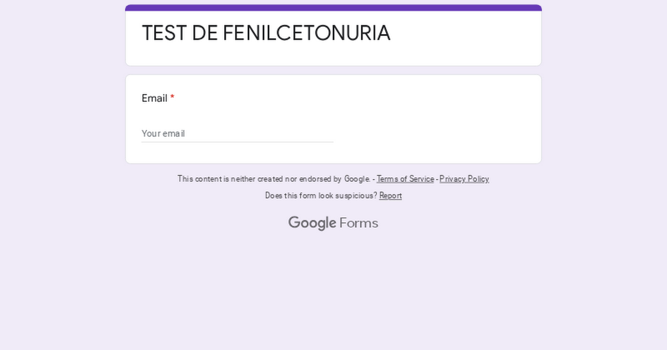Report this form as suspicious
667x350 pixels.
(x=390, y=196)
